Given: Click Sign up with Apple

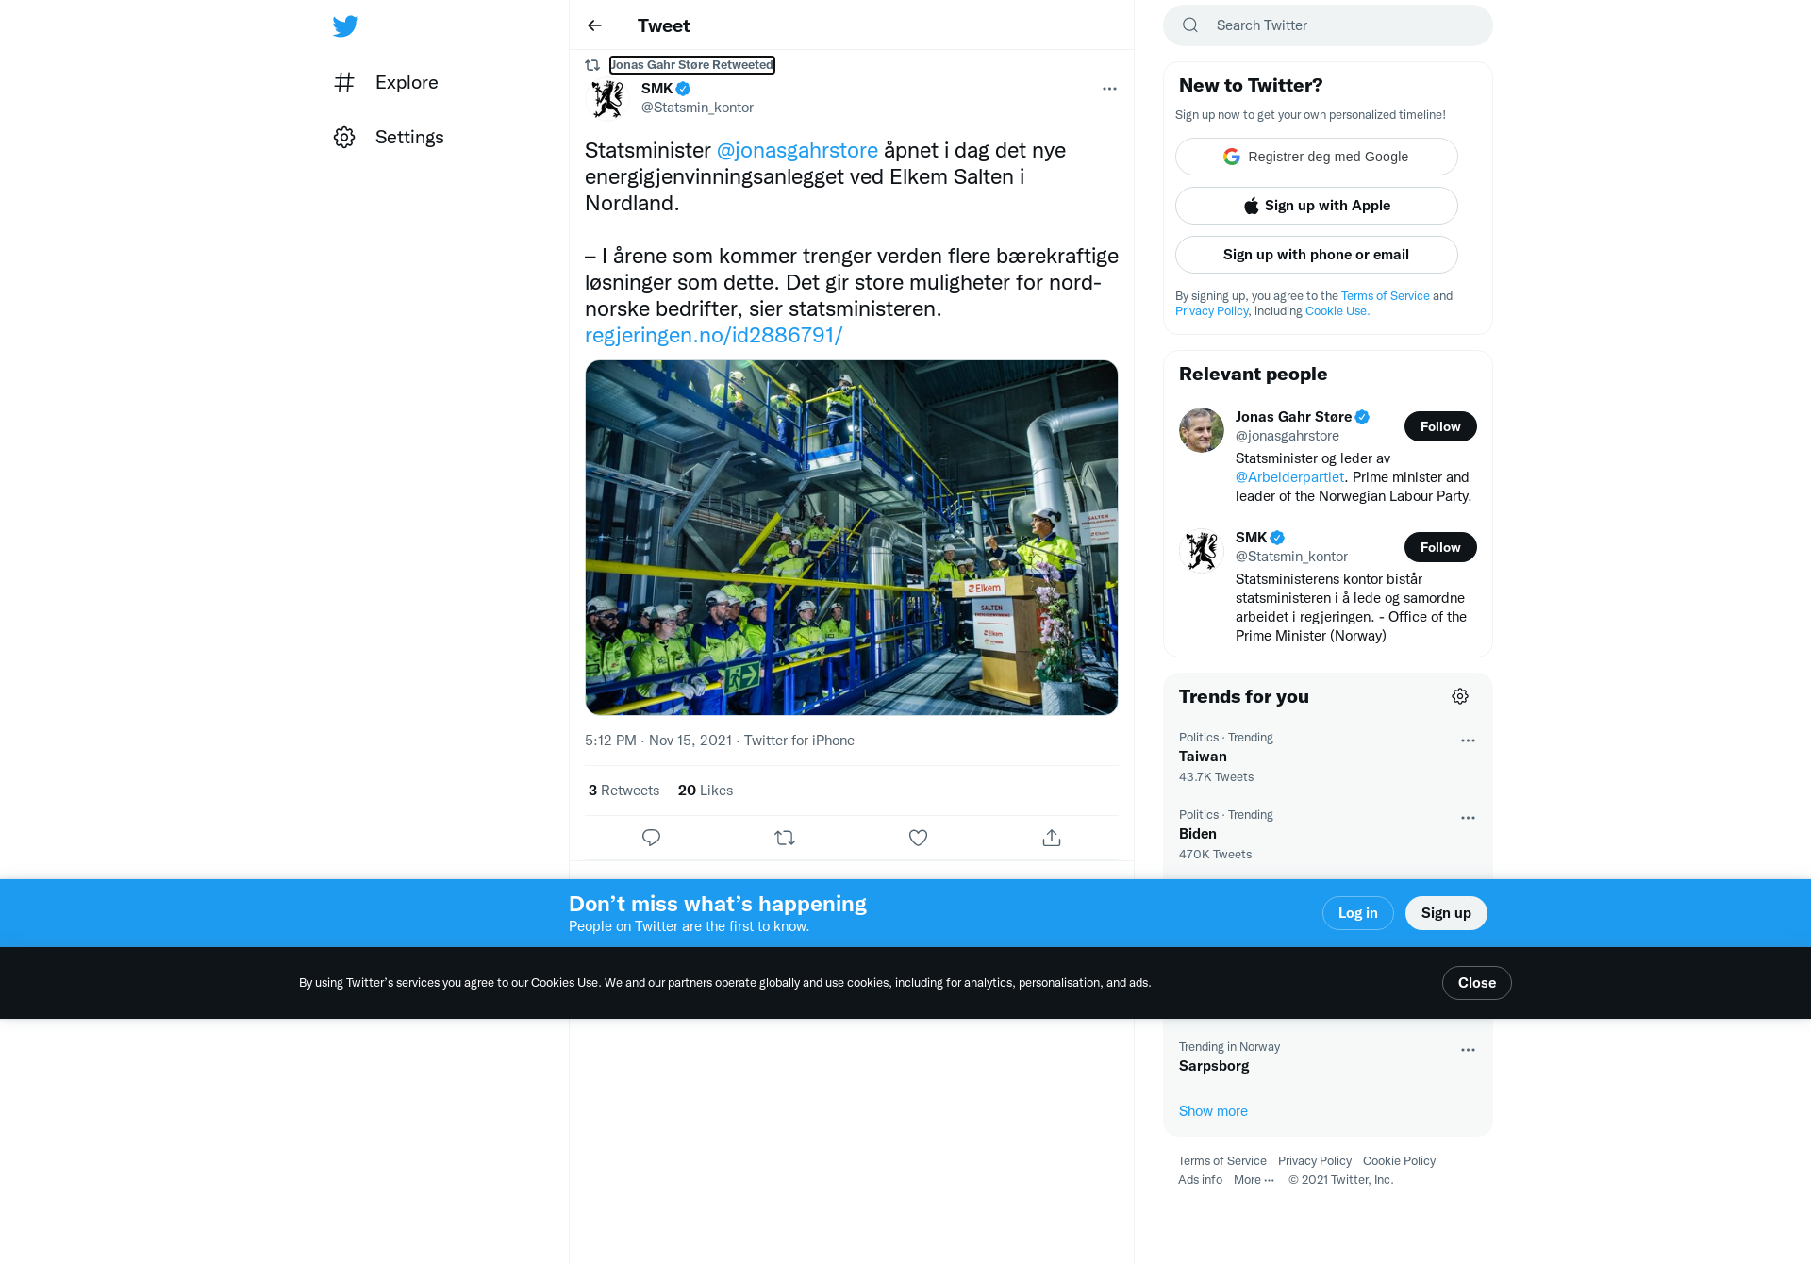Looking at the screenshot, I should click(x=1317, y=206).
